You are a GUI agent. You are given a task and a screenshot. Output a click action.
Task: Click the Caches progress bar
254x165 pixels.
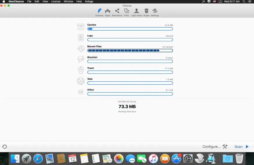click(x=130, y=29)
